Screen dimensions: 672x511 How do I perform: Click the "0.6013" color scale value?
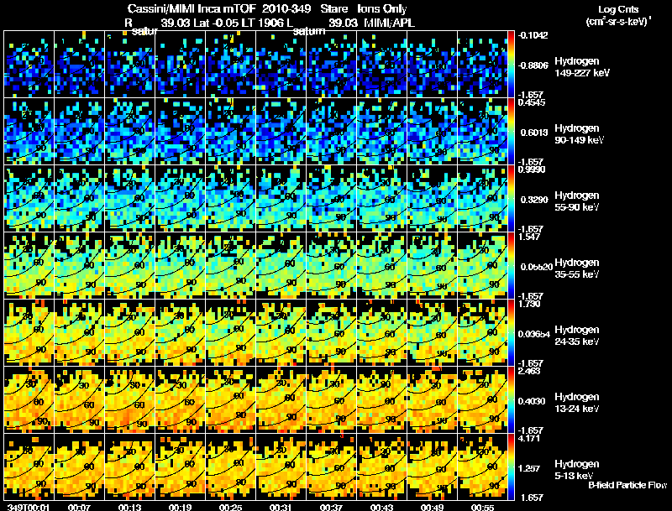click(534, 133)
